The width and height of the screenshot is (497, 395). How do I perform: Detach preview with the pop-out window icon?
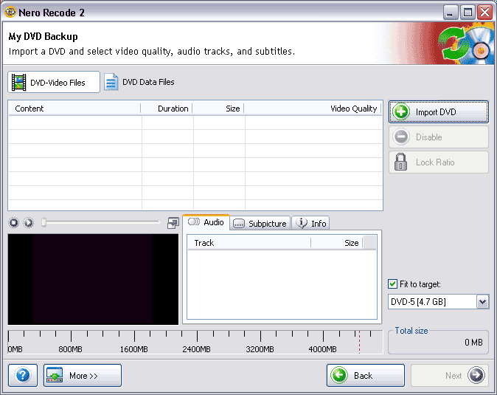(173, 223)
